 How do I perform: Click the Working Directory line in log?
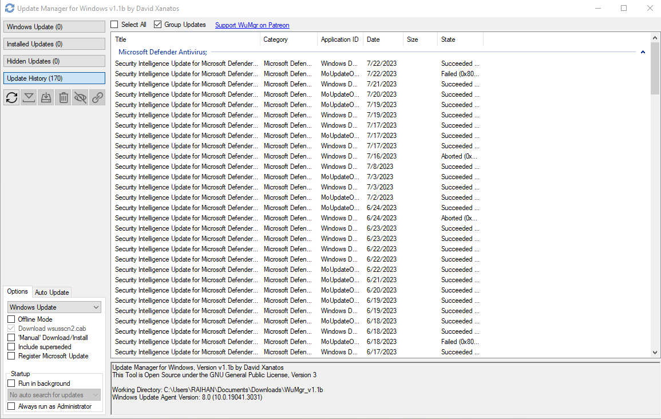[x=217, y=390]
